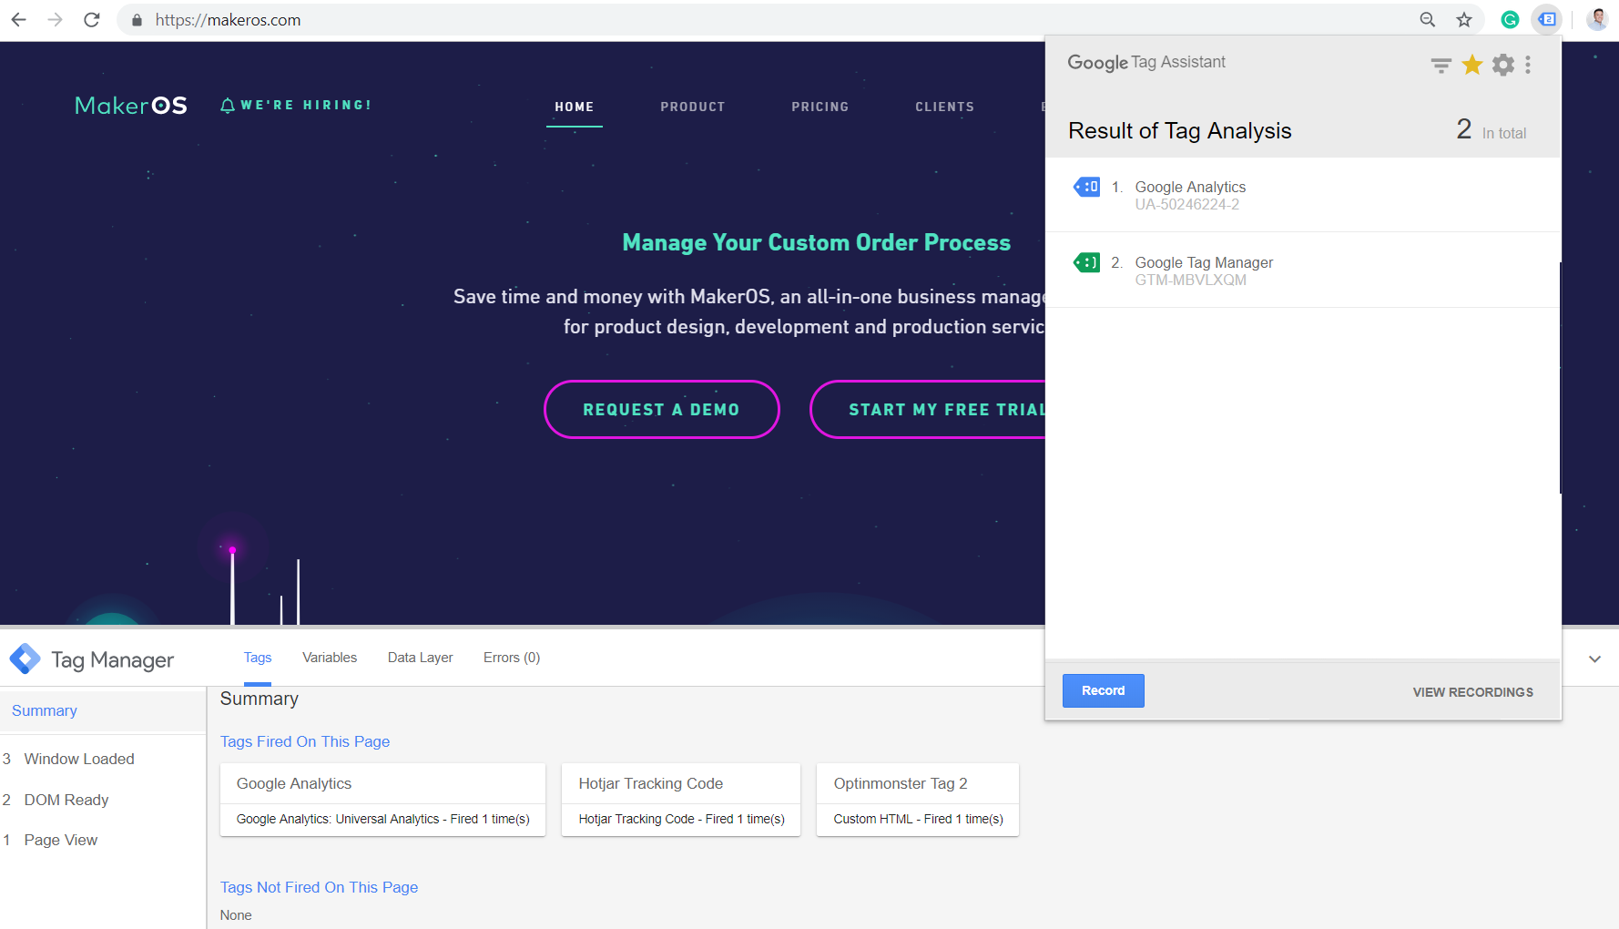Open the Clients nav item
Screen dimensions: 1619x929
click(945, 107)
